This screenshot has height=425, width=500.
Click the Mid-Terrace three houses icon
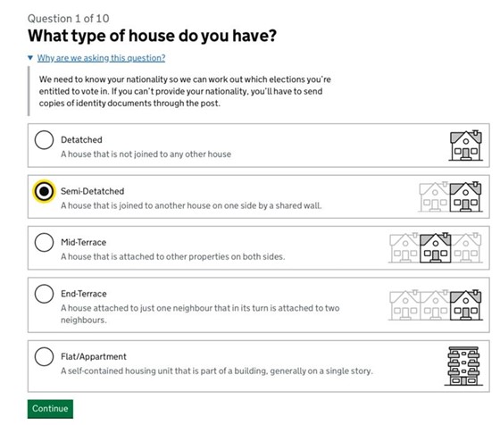point(436,247)
